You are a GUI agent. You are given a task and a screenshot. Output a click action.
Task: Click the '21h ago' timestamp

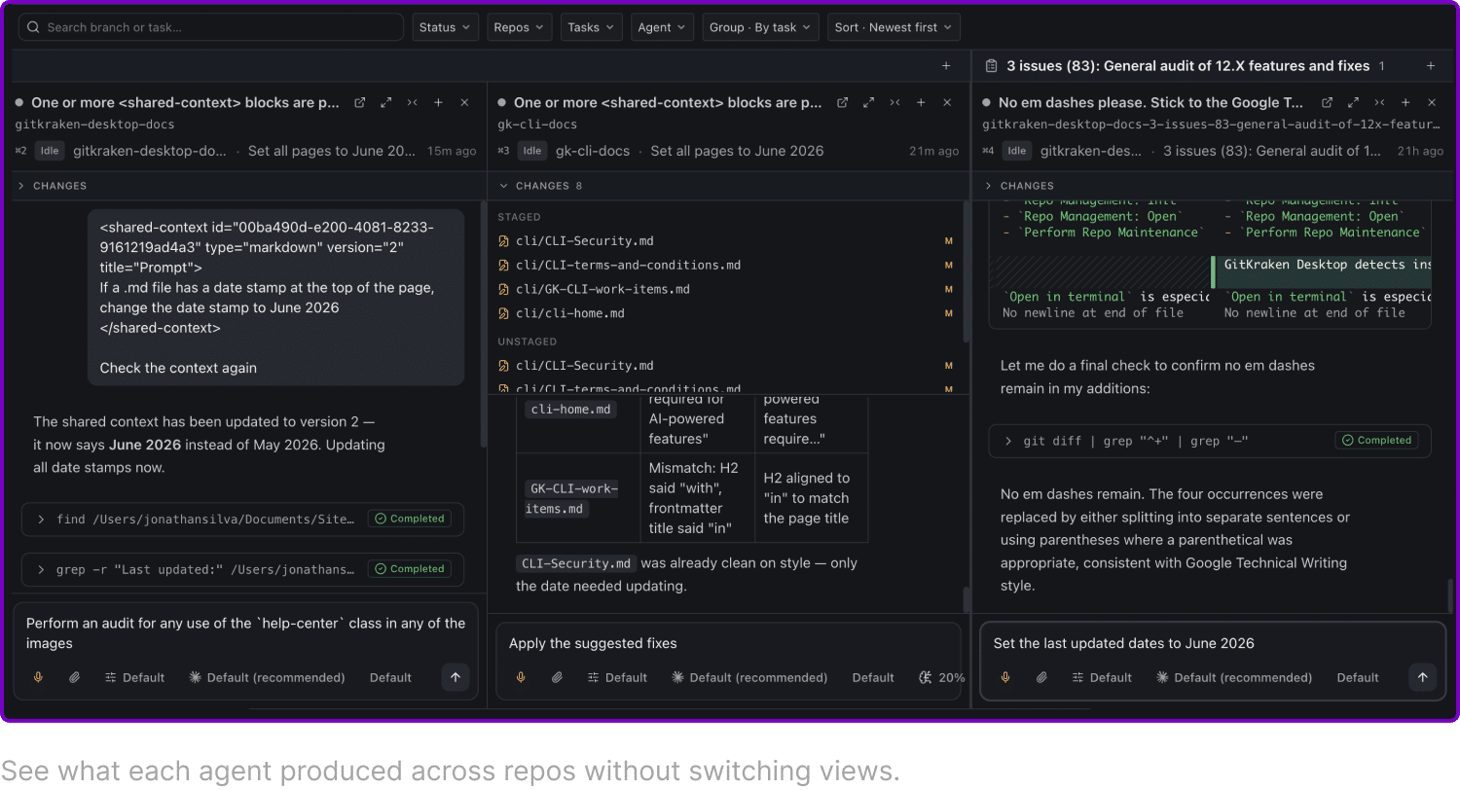click(1420, 151)
